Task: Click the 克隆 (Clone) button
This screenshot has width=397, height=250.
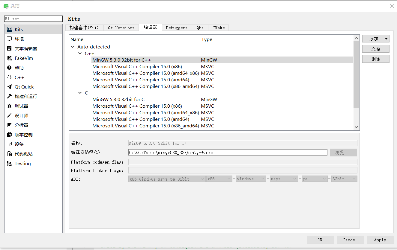Action: pyautogui.click(x=375, y=48)
